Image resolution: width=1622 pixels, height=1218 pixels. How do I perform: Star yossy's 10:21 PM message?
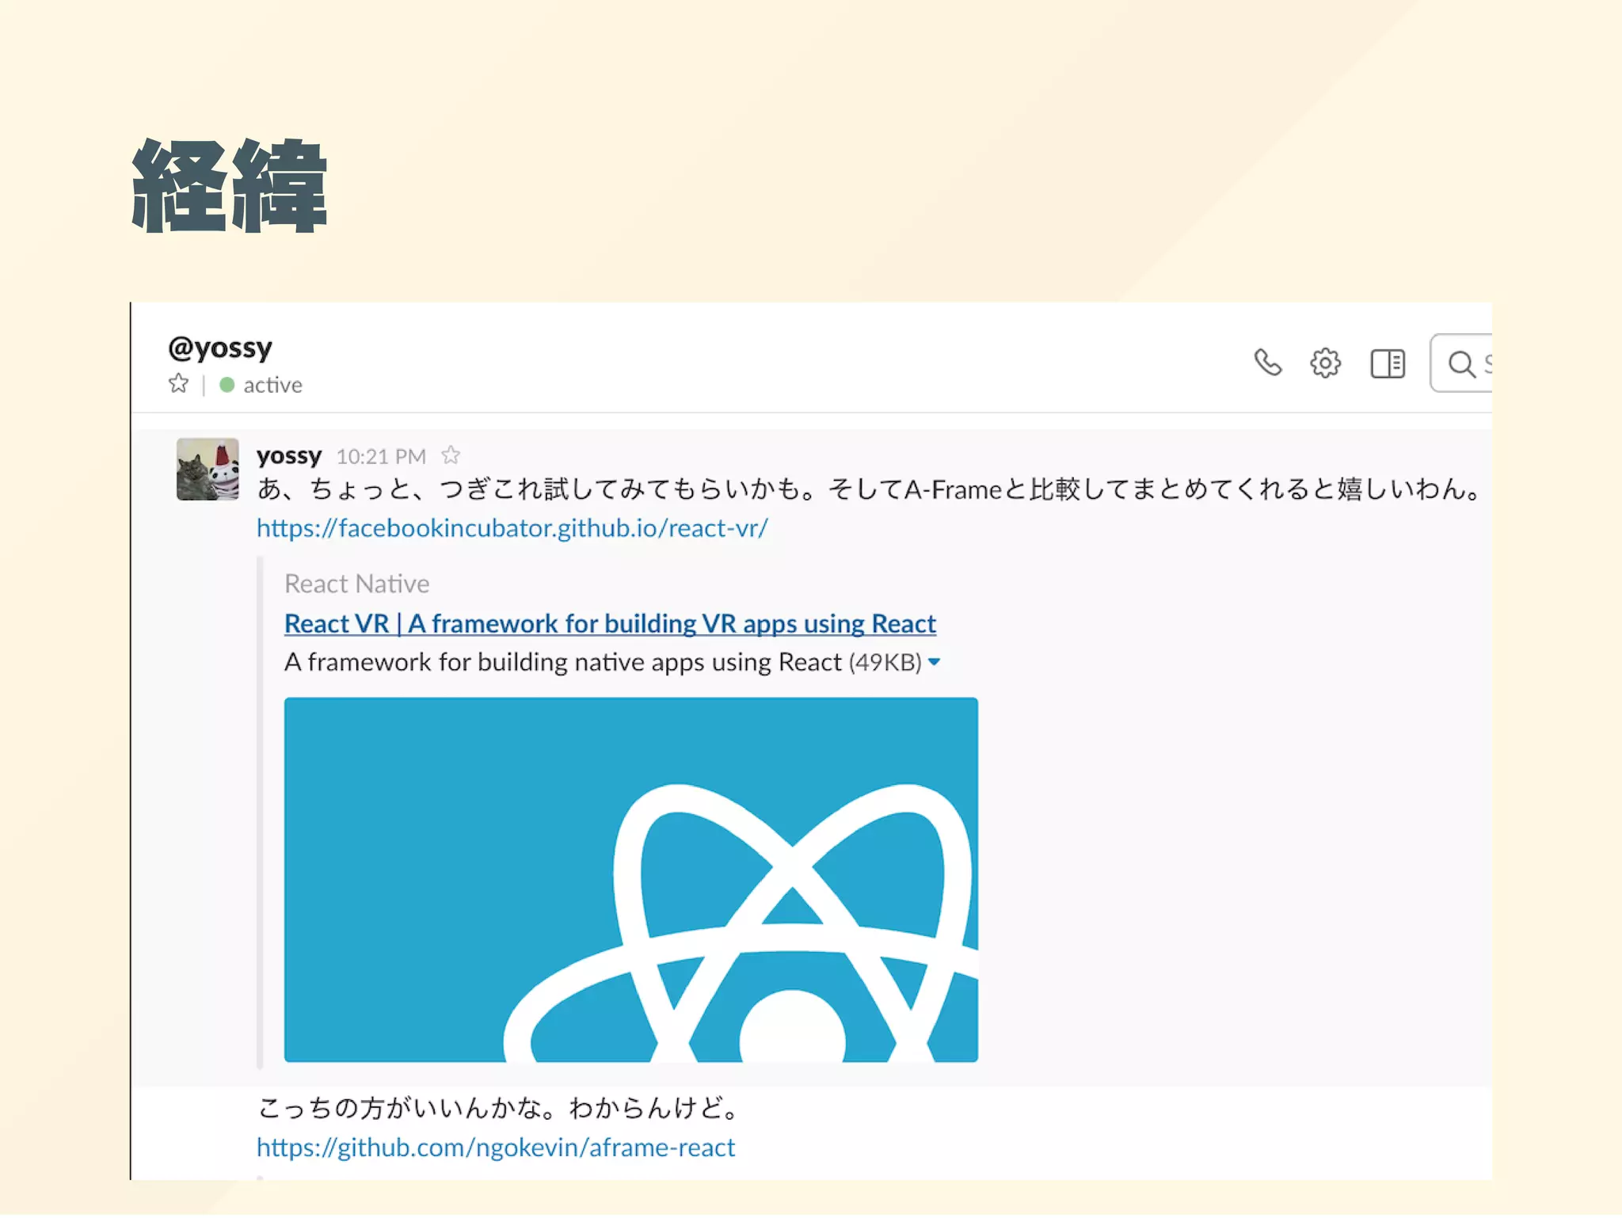pyautogui.click(x=451, y=455)
